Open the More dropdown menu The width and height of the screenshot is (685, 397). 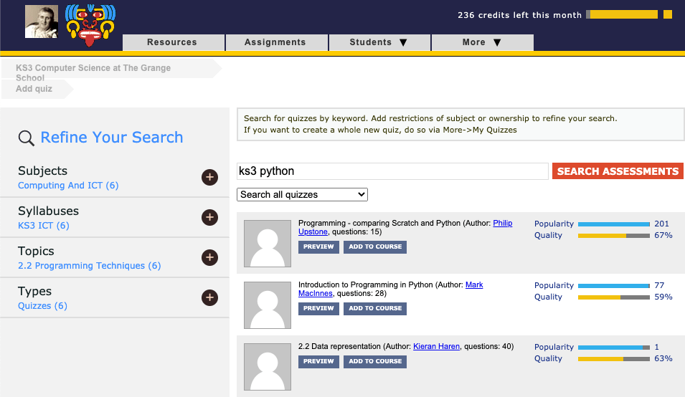click(x=482, y=42)
